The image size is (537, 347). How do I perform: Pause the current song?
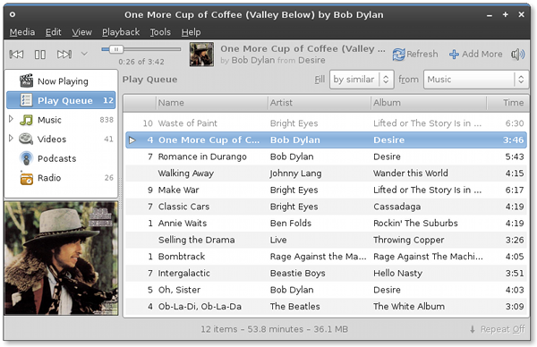point(40,54)
